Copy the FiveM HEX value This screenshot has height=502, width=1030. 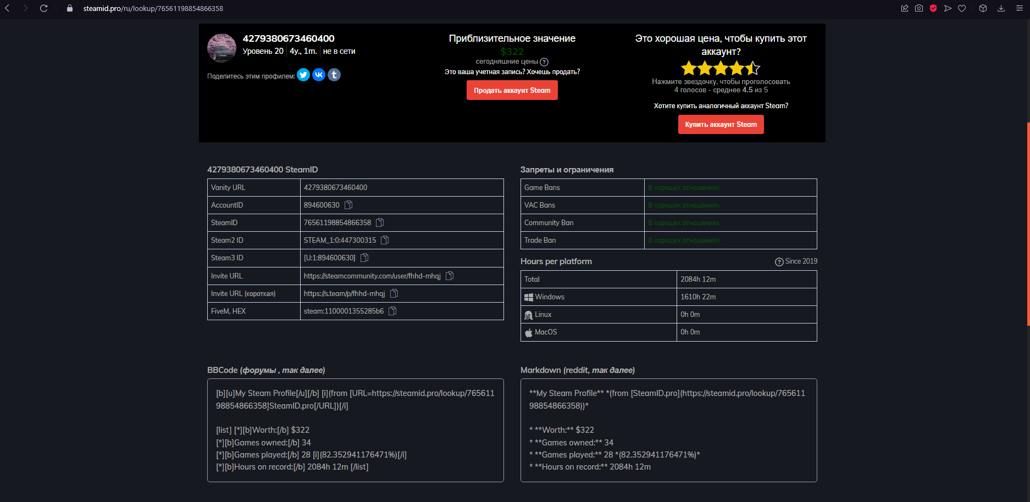point(392,311)
